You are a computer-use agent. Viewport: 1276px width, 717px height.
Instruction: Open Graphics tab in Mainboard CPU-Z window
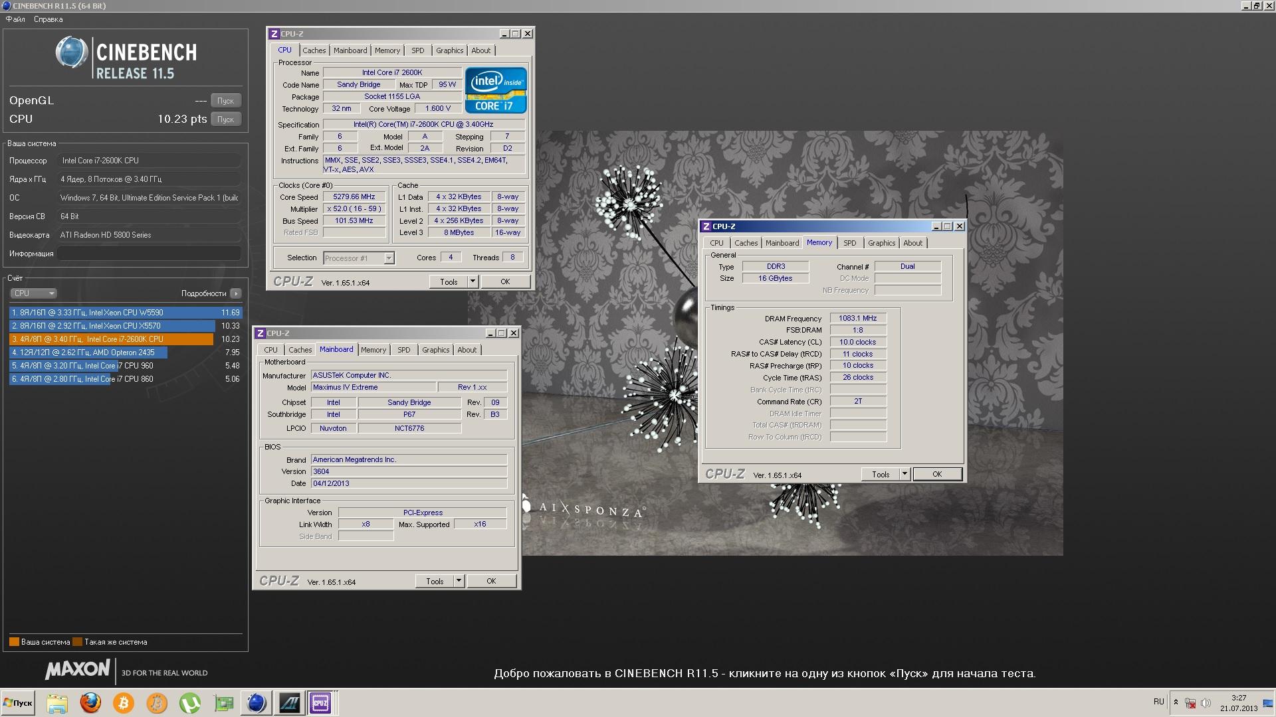point(435,350)
